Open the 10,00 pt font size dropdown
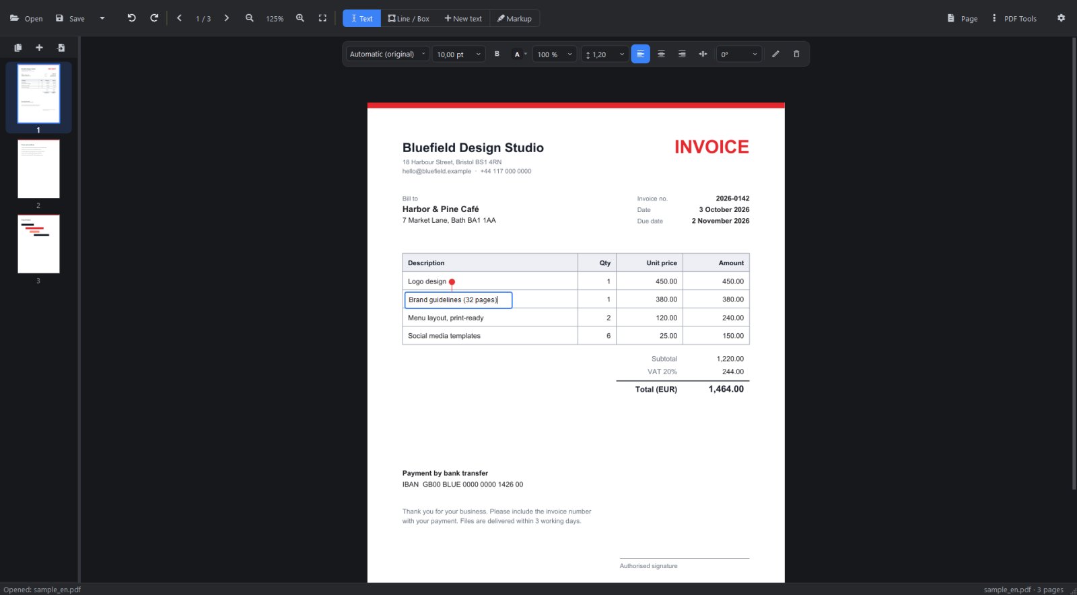 point(459,54)
